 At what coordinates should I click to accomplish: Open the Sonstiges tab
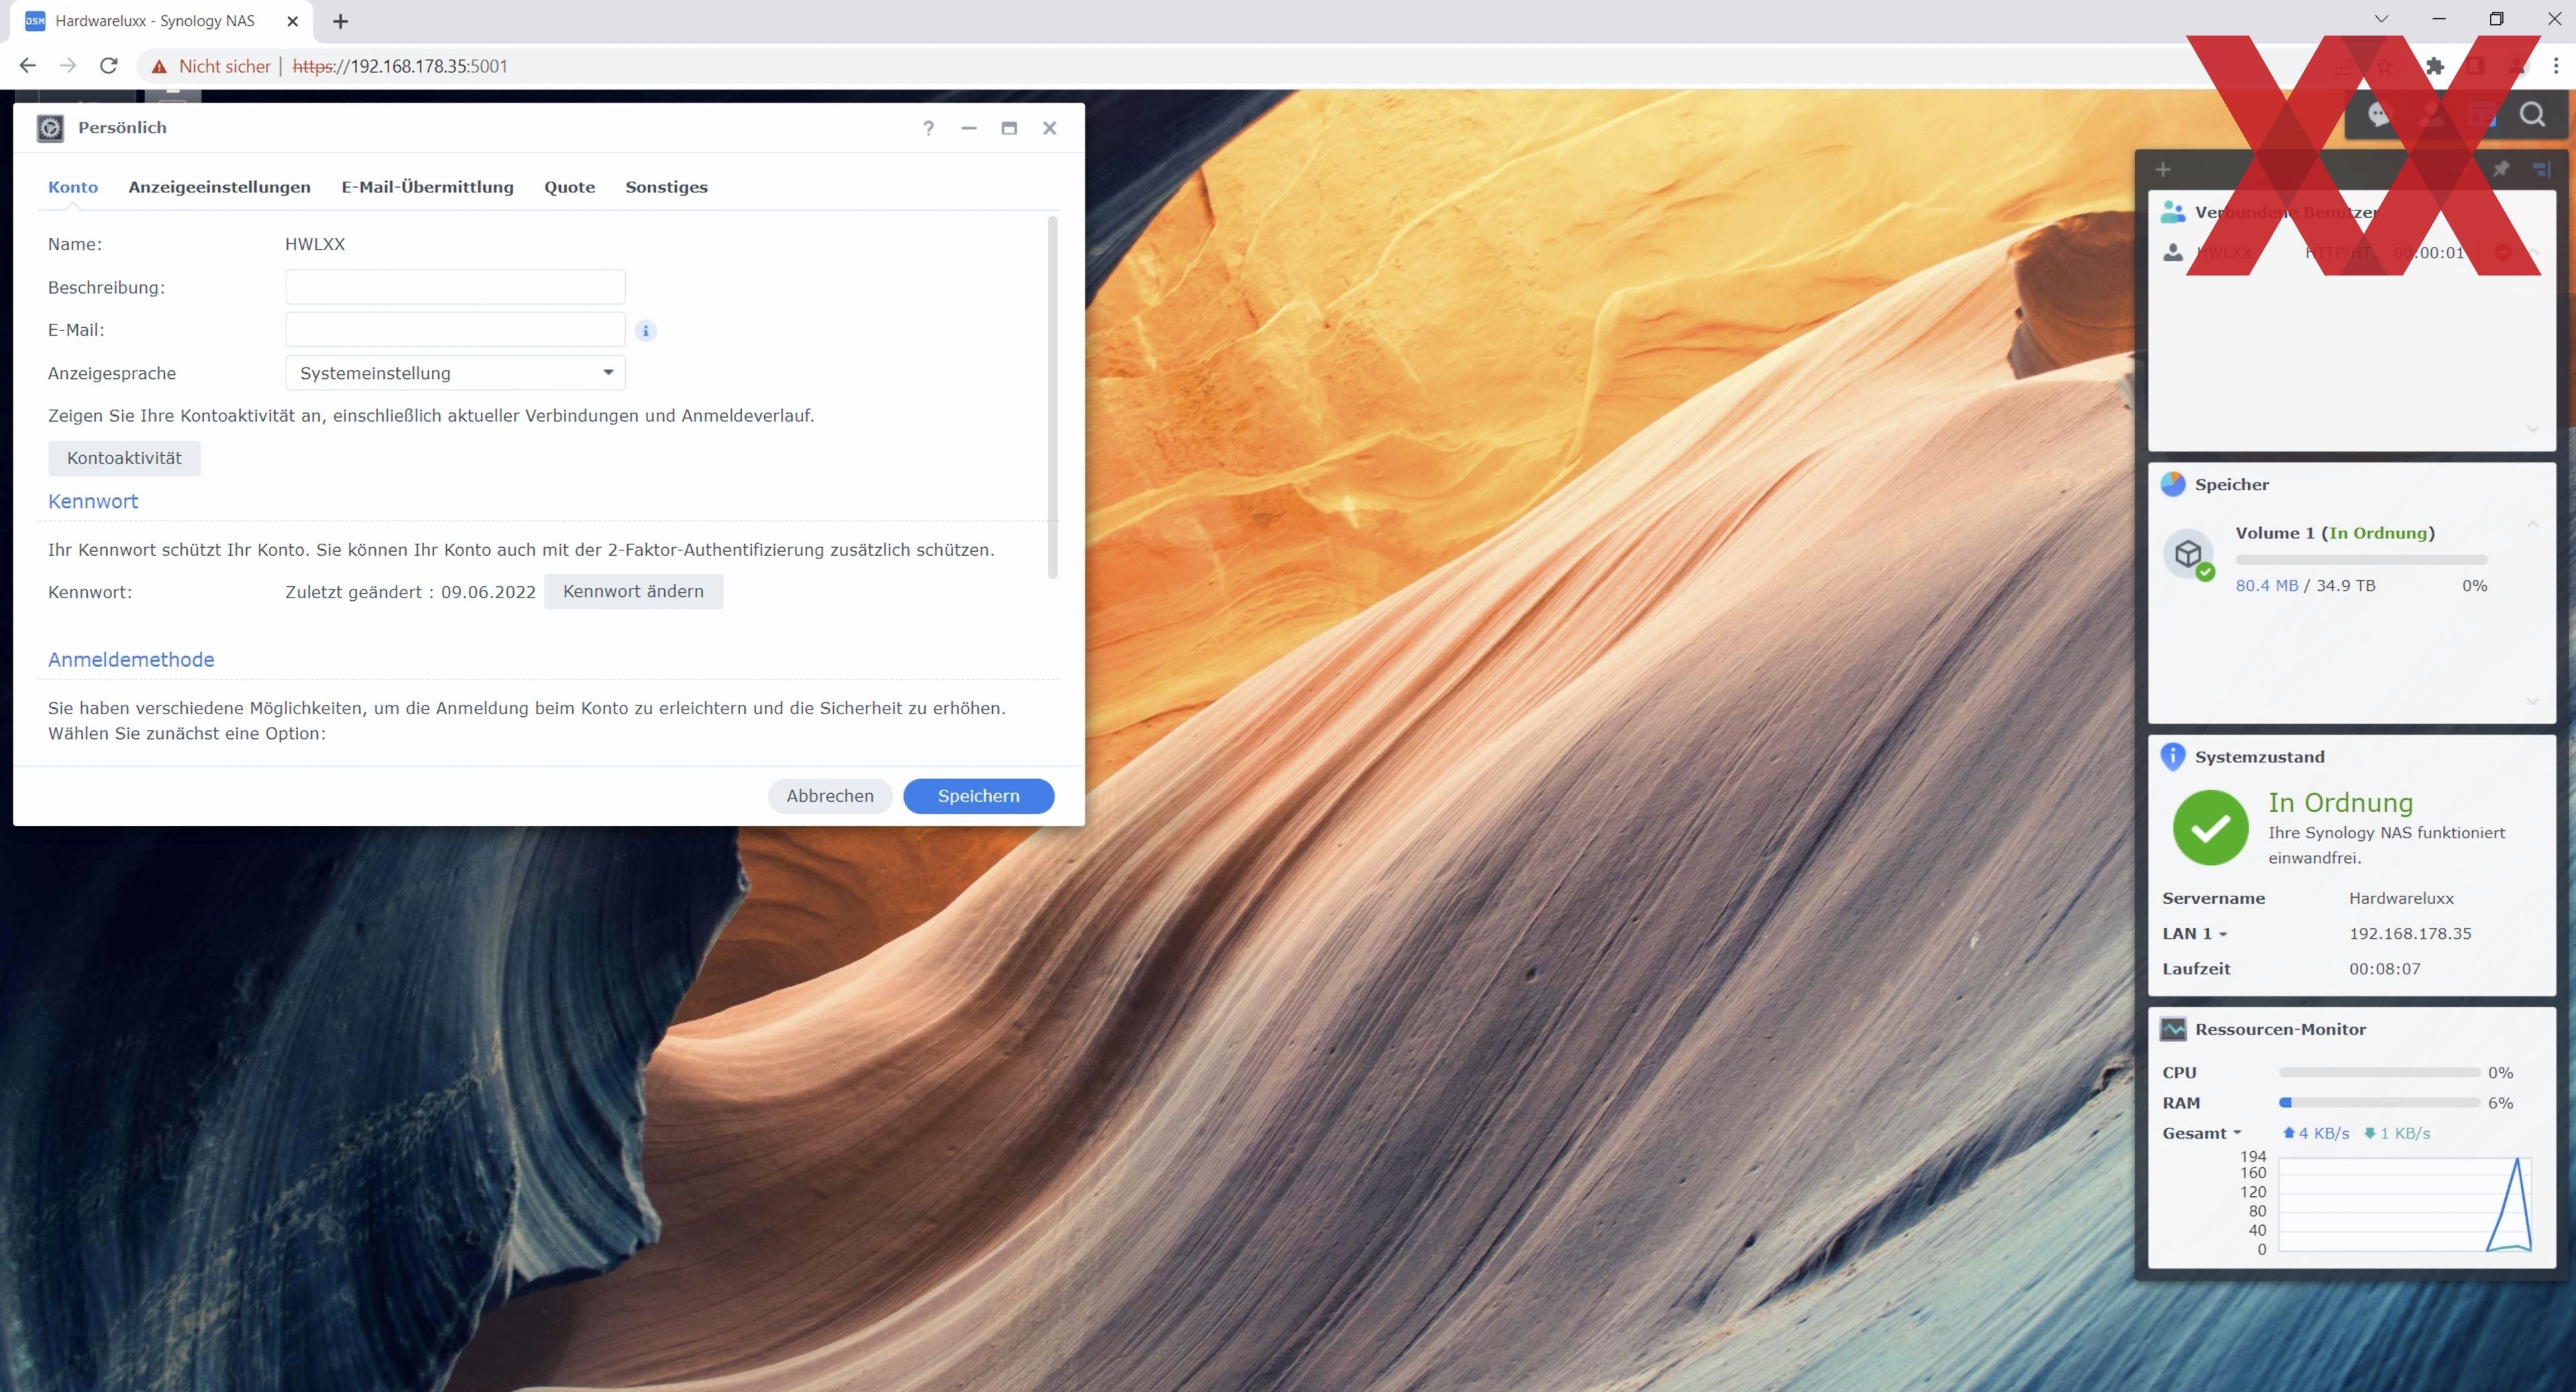(x=666, y=187)
